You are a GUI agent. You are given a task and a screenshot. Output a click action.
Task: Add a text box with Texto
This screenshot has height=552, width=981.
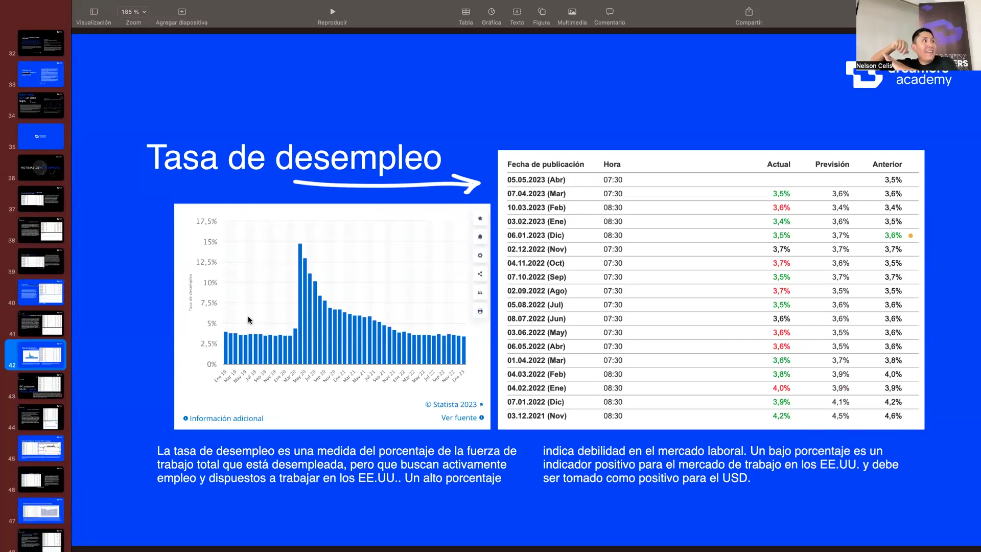[x=517, y=12]
